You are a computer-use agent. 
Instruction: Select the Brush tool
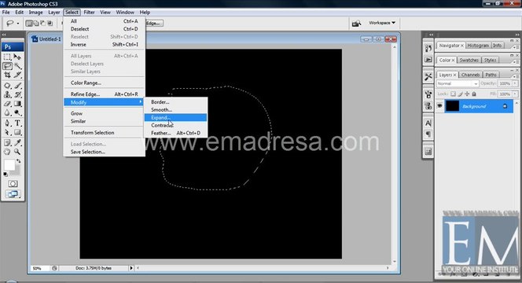click(x=17, y=86)
